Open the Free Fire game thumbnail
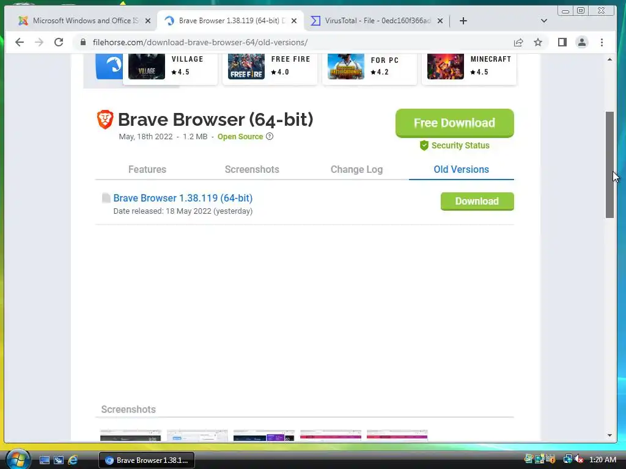Screen dimensions: 626x469 point(246,66)
